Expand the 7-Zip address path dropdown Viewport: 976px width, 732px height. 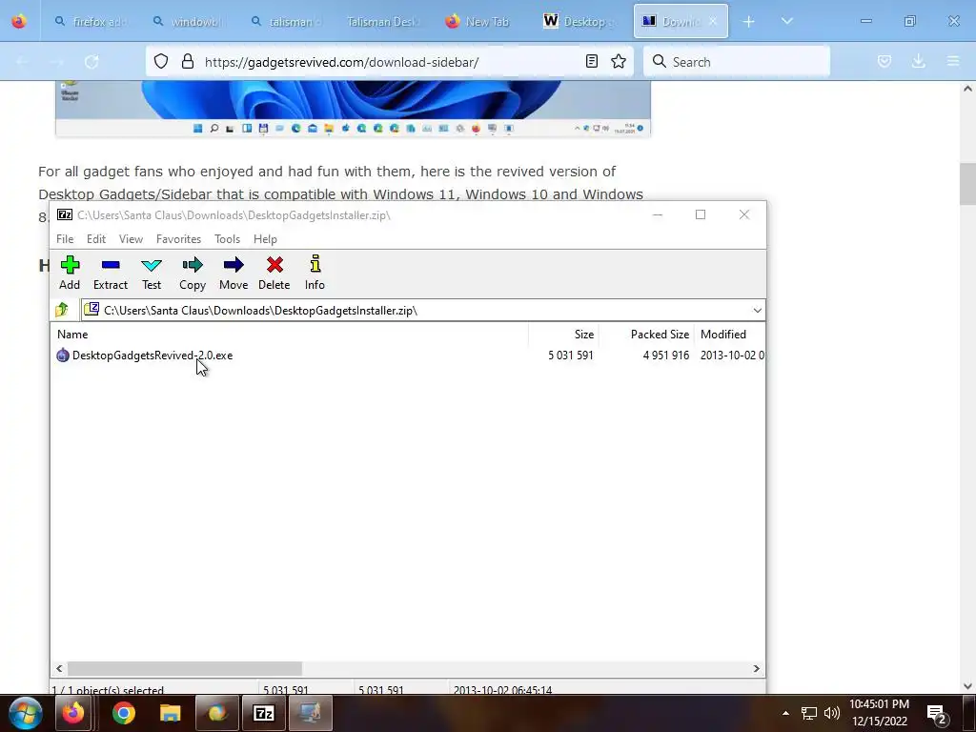(x=757, y=310)
